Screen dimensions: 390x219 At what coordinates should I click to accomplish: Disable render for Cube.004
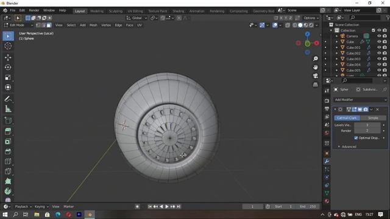point(385,64)
